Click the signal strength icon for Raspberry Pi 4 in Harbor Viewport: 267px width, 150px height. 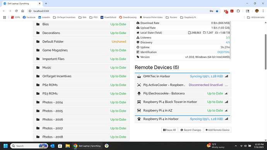tap(226, 119)
